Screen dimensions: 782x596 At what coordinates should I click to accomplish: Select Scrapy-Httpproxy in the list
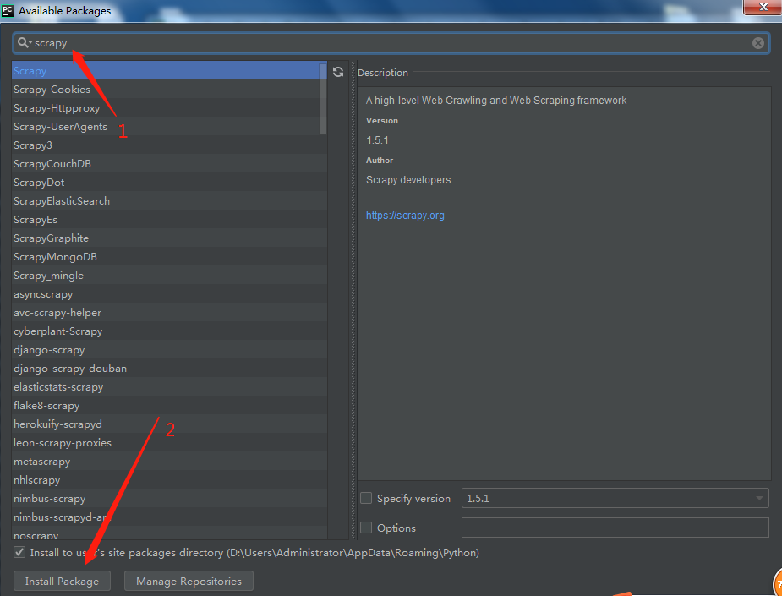169,107
